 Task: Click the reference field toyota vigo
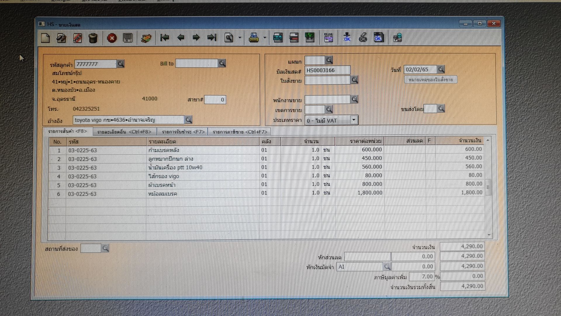[x=129, y=120]
